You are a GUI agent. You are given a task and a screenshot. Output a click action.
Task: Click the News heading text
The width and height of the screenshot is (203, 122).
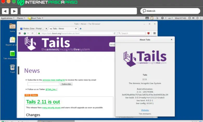click(x=32, y=71)
